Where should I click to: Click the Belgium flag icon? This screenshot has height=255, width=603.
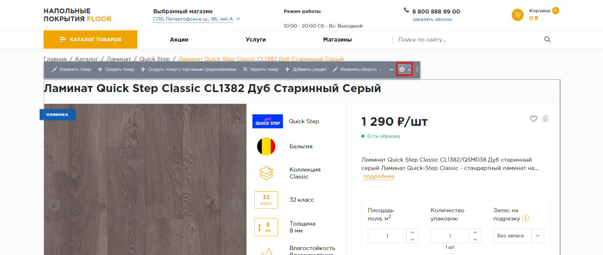(x=266, y=146)
